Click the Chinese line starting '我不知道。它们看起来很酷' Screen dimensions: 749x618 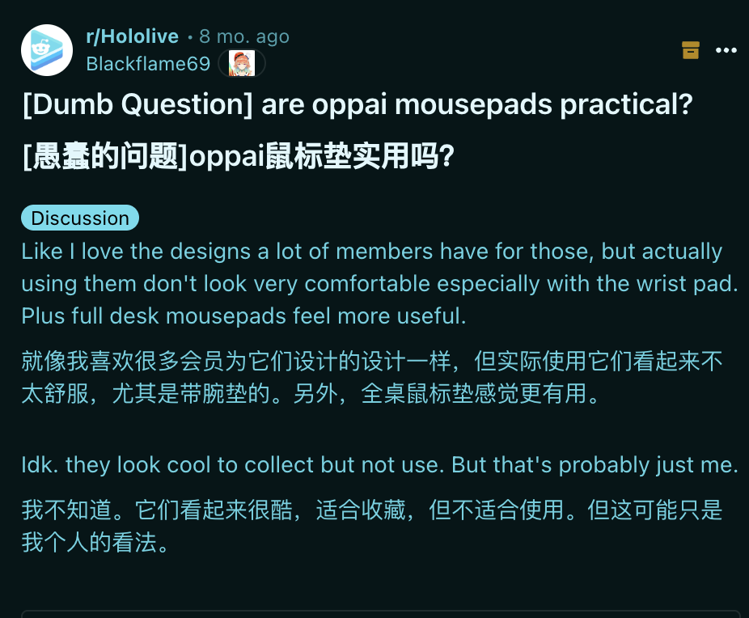point(371,510)
